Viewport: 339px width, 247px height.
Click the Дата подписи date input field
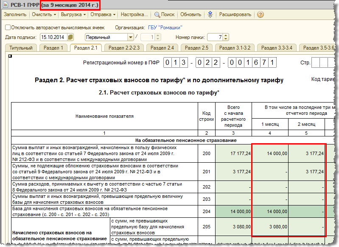pos(53,37)
